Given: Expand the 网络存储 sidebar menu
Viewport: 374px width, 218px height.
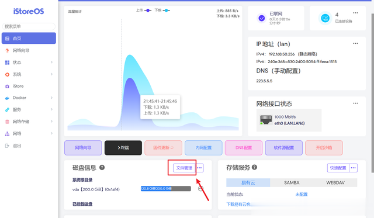Looking at the screenshot, I should [29, 122].
